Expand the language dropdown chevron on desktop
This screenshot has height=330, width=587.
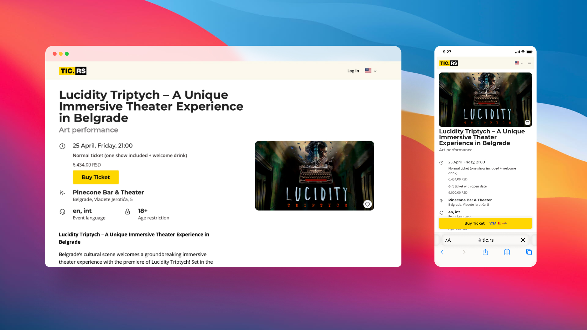pyautogui.click(x=375, y=71)
